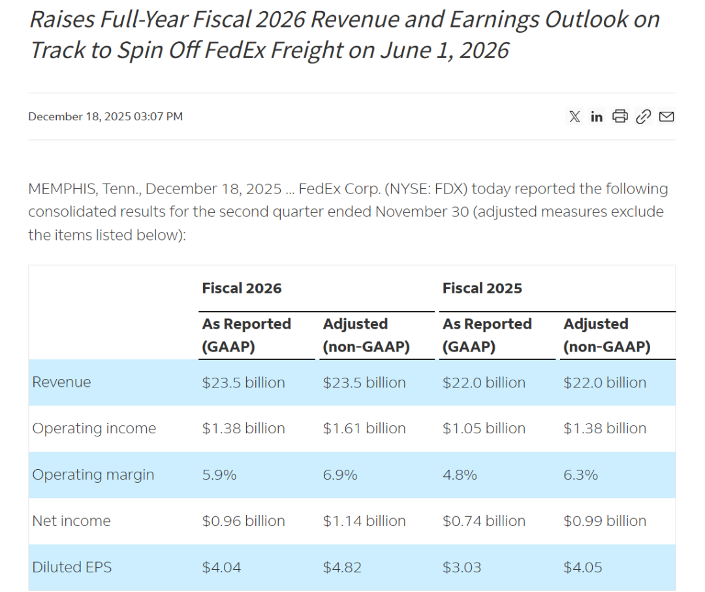Click the December 18, 2025 03:07 PM timestamp

[105, 117]
